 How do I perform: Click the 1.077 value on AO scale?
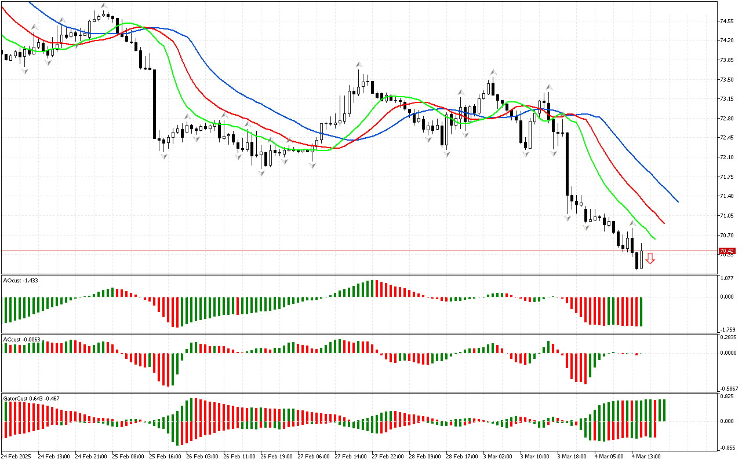(x=726, y=278)
